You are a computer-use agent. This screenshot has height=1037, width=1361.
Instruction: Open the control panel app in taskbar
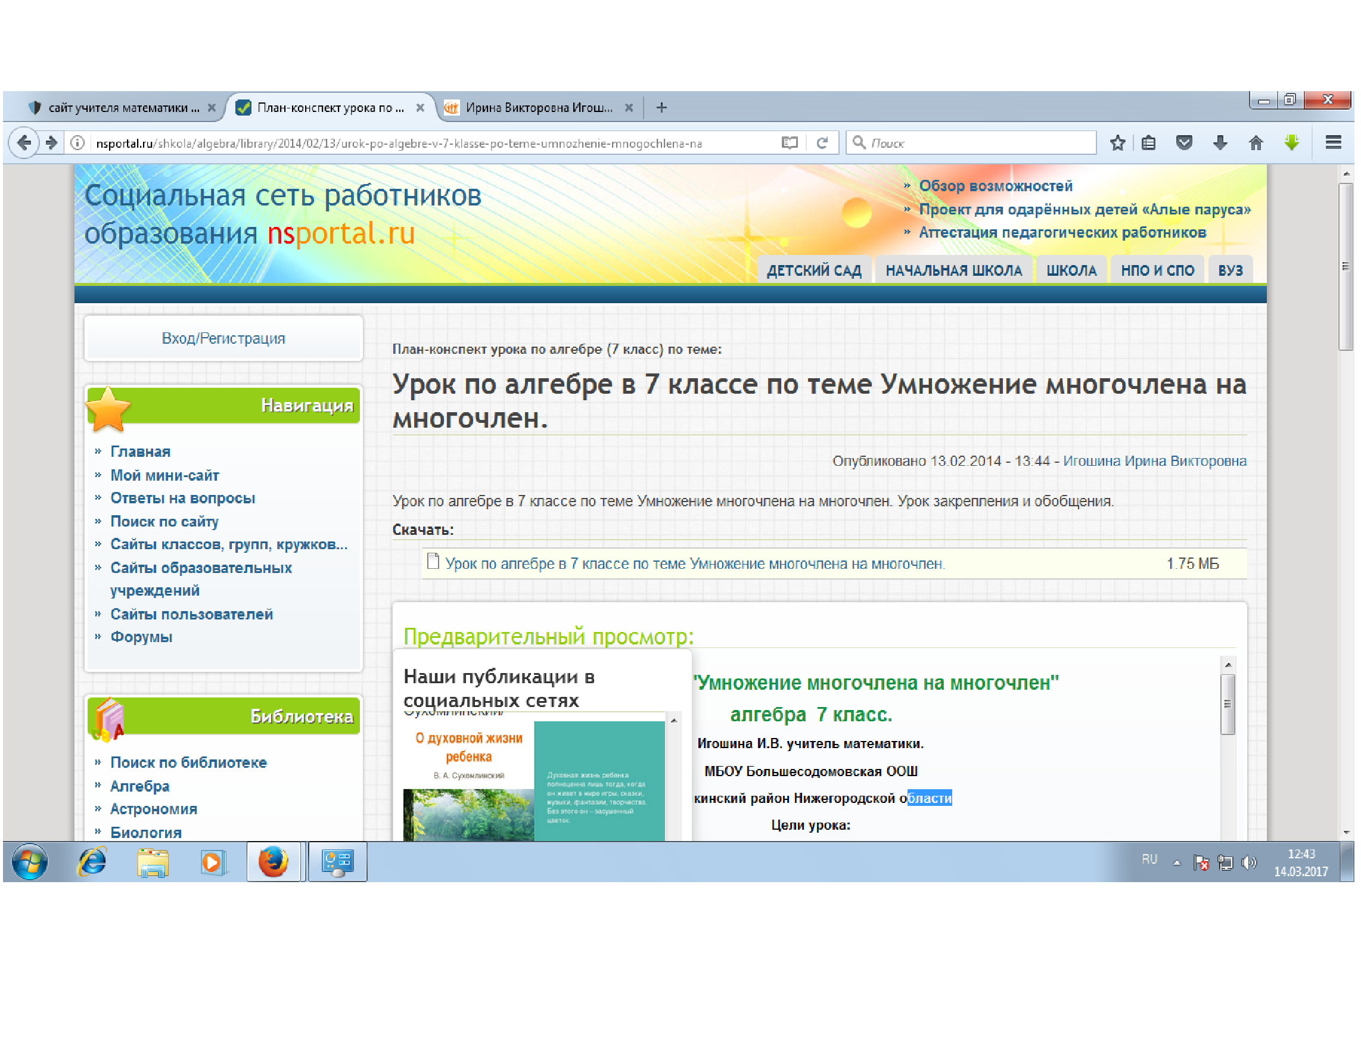coord(337,862)
